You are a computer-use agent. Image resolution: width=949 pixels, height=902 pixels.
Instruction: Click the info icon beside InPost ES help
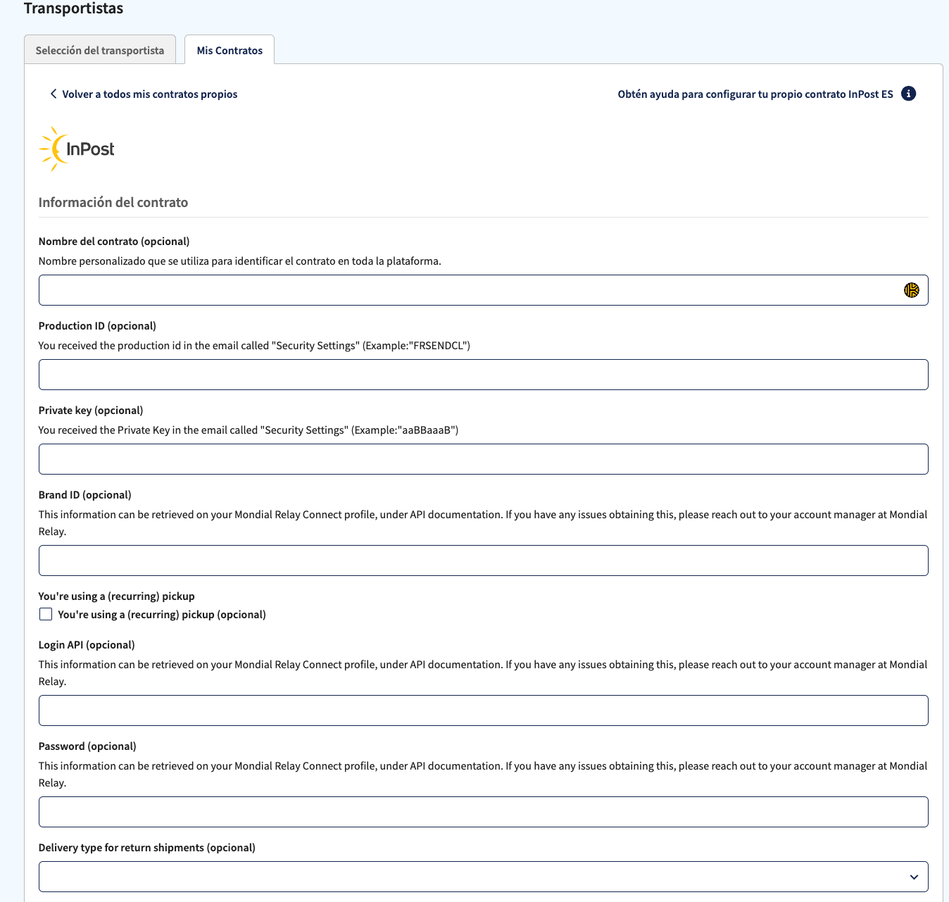[909, 94]
